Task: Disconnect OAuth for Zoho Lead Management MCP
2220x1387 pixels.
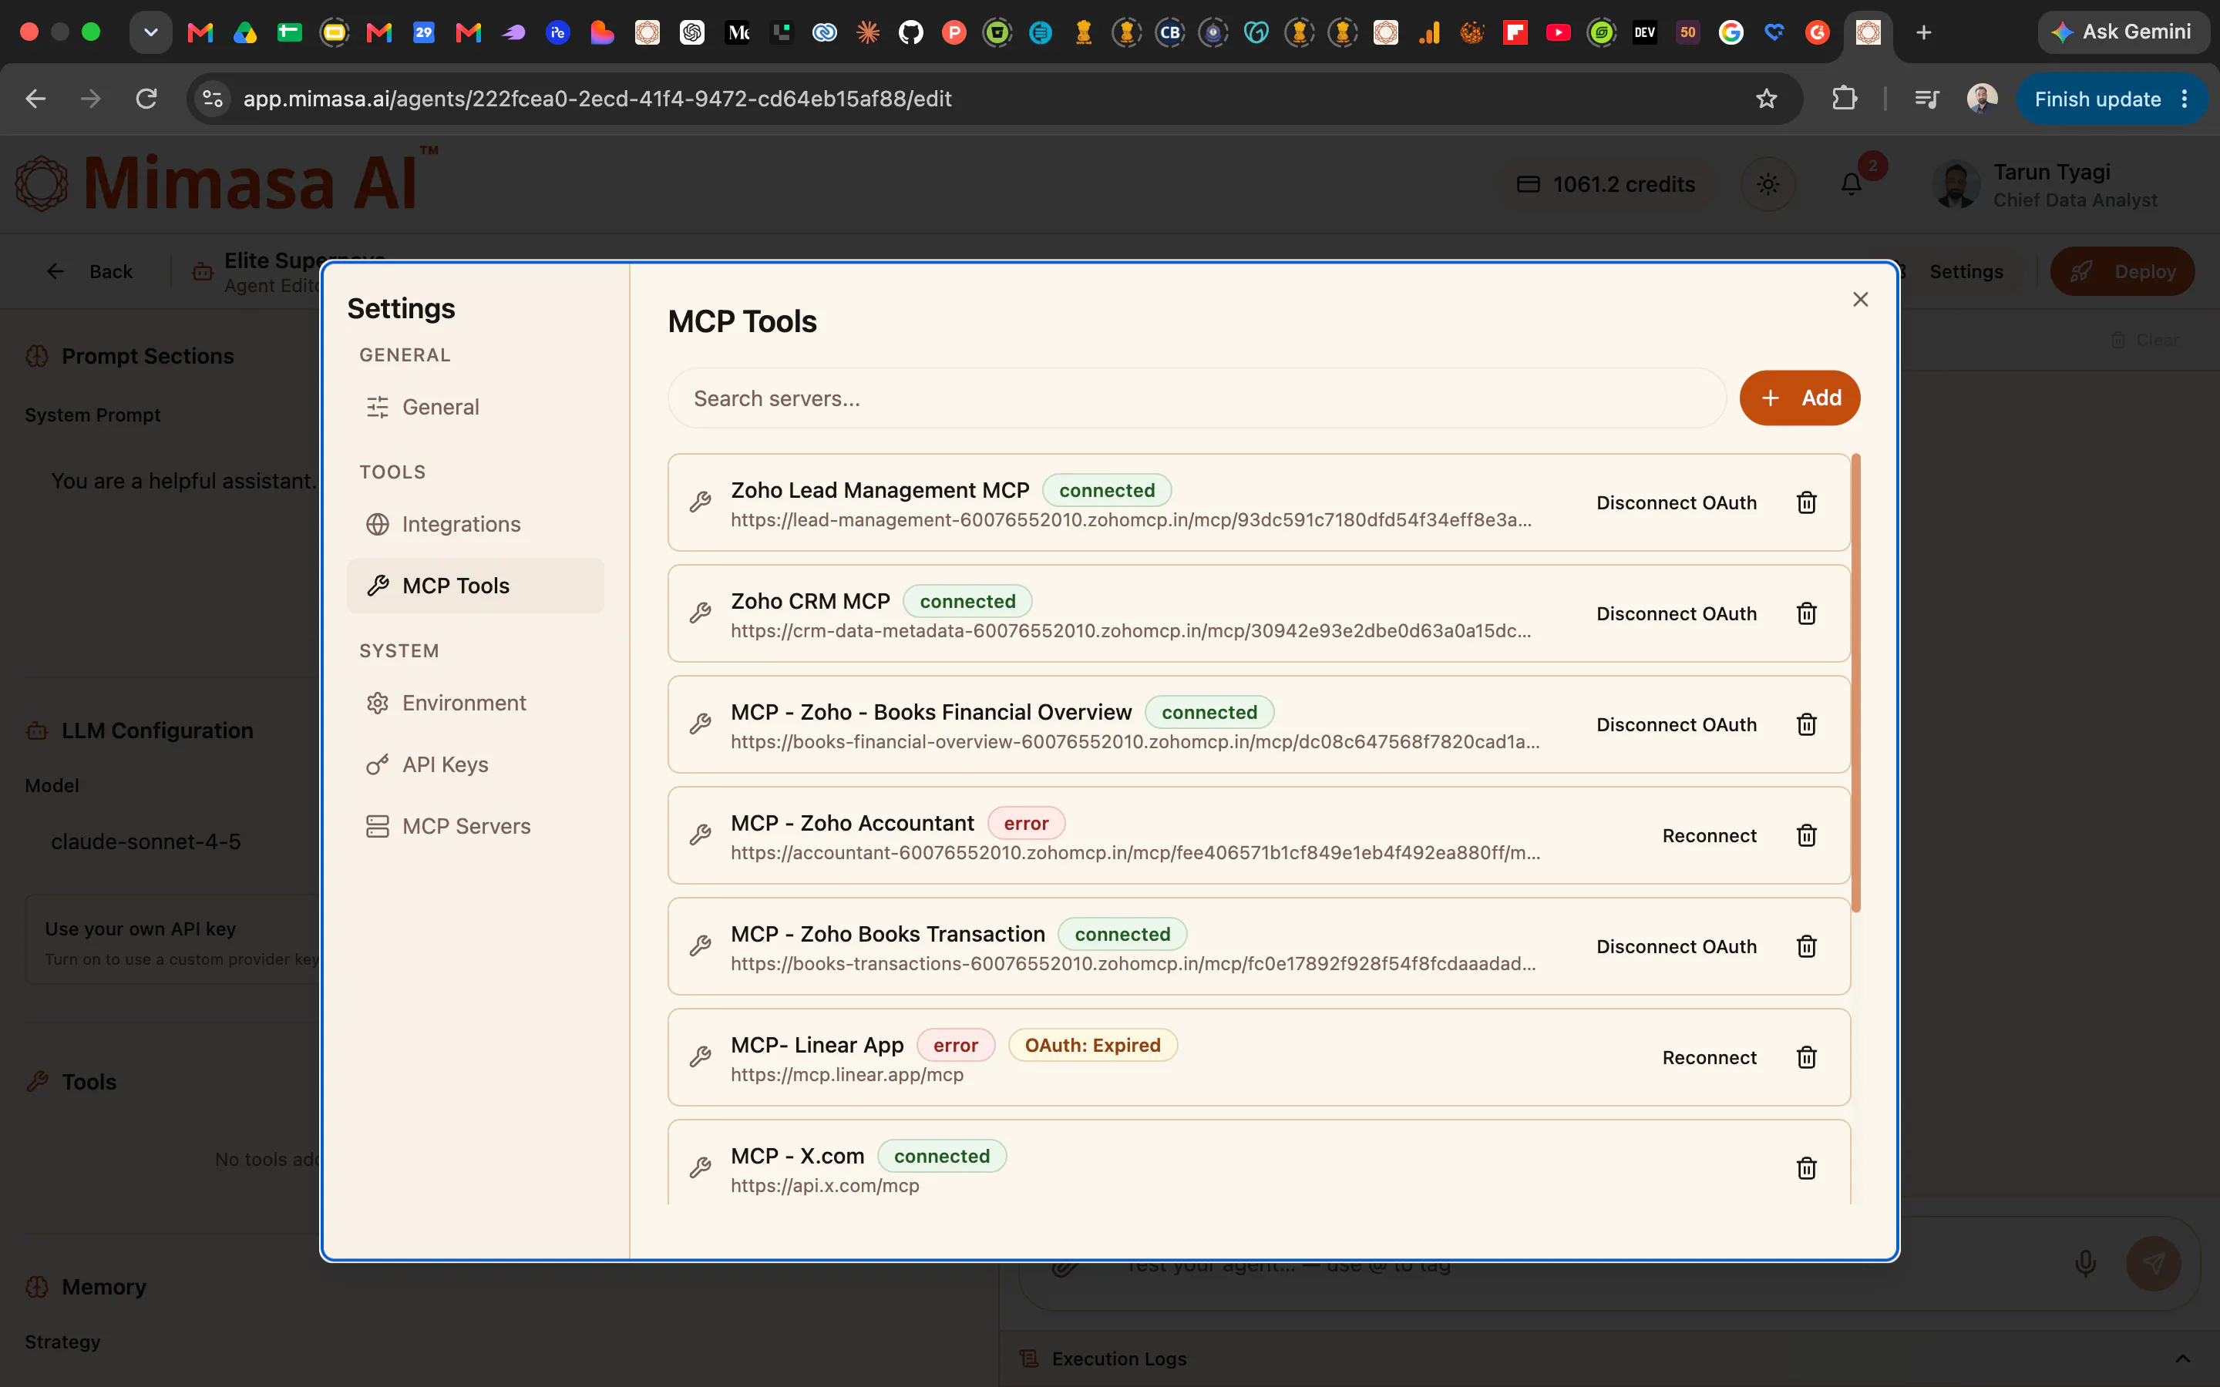Action: (1676, 502)
